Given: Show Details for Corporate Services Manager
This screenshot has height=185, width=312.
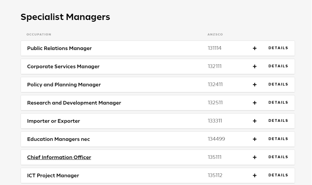Looking at the screenshot, I should 278,66.
